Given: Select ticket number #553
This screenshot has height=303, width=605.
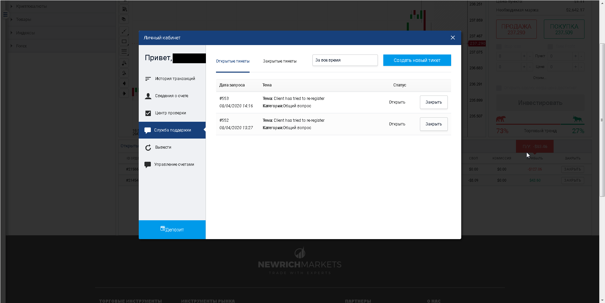Looking at the screenshot, I should coord(224,99).
